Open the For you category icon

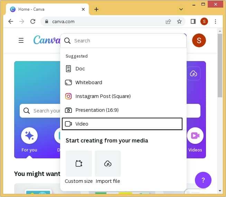click(29, 136)
